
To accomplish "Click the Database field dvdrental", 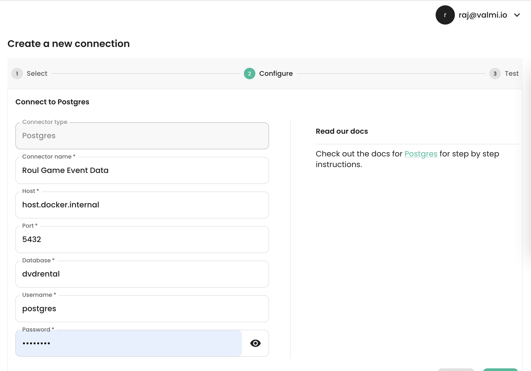I will coord(142,274).
